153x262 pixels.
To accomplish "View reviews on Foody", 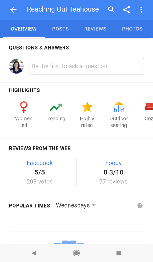I will tap(113, 163).
